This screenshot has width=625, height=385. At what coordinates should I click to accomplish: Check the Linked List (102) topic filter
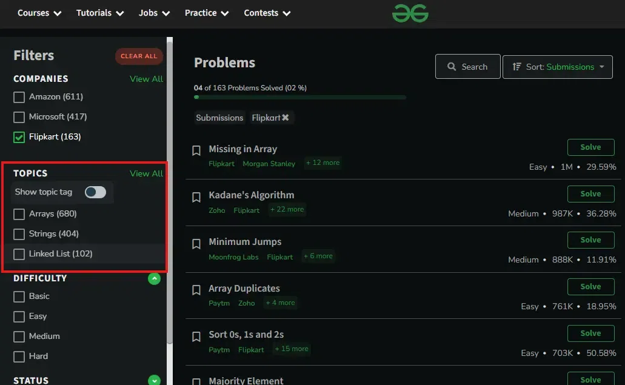point(19,254)
